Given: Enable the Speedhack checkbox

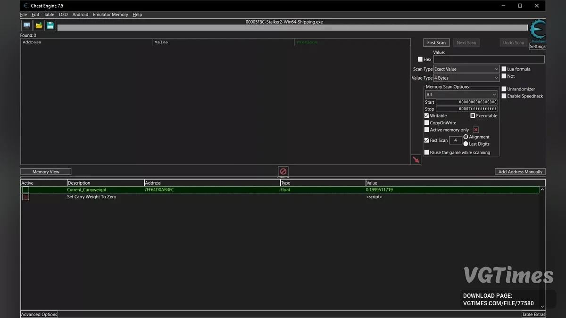Looking at the screenshot, I should click(504, 96).
